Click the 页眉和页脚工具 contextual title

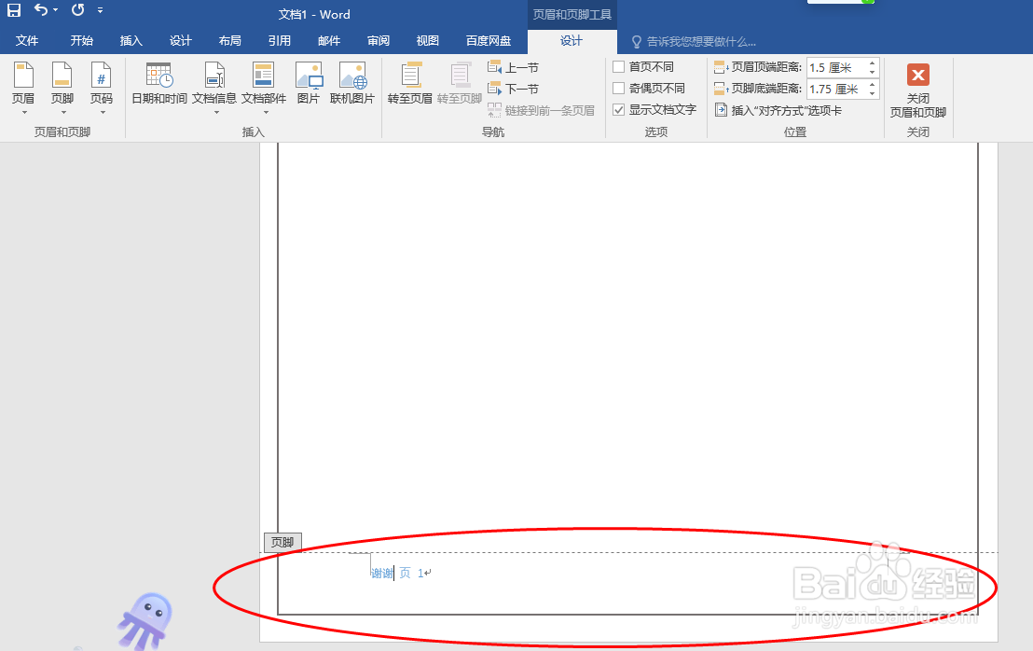coord(572,15)
